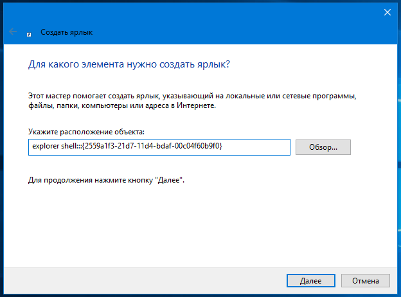This screenshot has height=297, width=401.
Task: Click the word Интернете in the description
Action: click(x=196, y=105)
